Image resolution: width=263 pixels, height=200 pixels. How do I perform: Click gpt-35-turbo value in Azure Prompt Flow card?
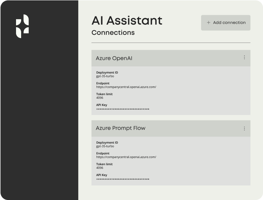click(105, 146)
